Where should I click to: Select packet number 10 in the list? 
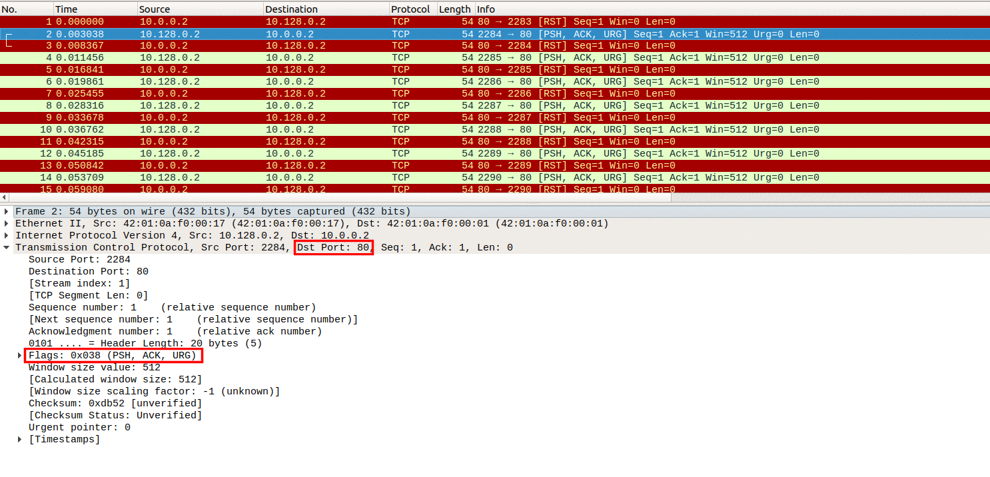495,130
